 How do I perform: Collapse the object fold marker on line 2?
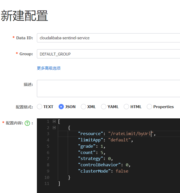point(54,128)
